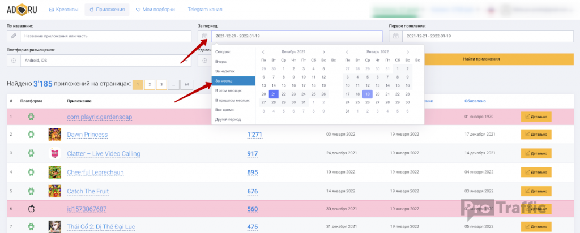Click the pencil icon beside the app name field
This screenshot has height=233, width=580.
point(14,36)
